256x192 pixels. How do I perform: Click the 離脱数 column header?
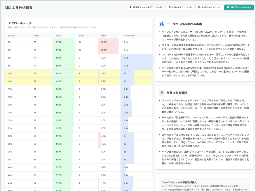point(81,36)
